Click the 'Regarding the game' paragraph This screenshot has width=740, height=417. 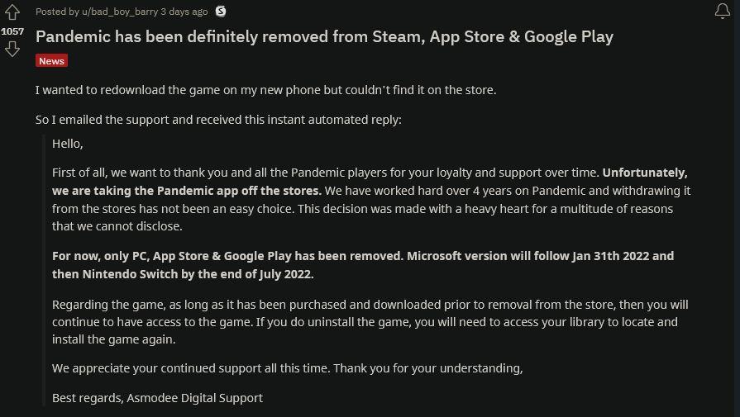click(x=370, y=322)
